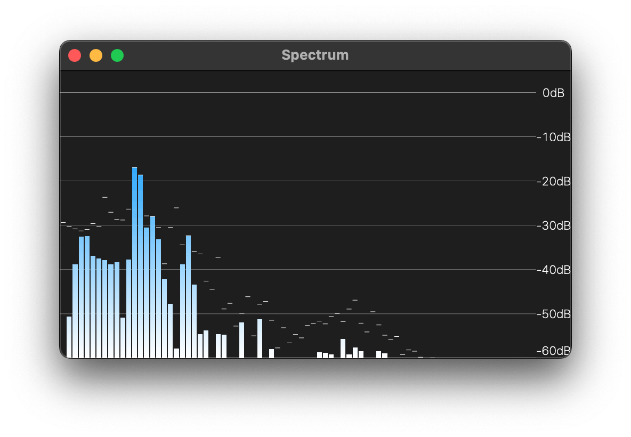The image size is (631, 437).
Task: Minimize the Spectrum window with yellow button
Action: point(96,55)
